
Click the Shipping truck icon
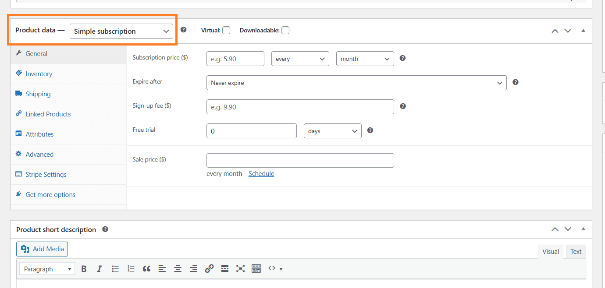click(18, 93)
